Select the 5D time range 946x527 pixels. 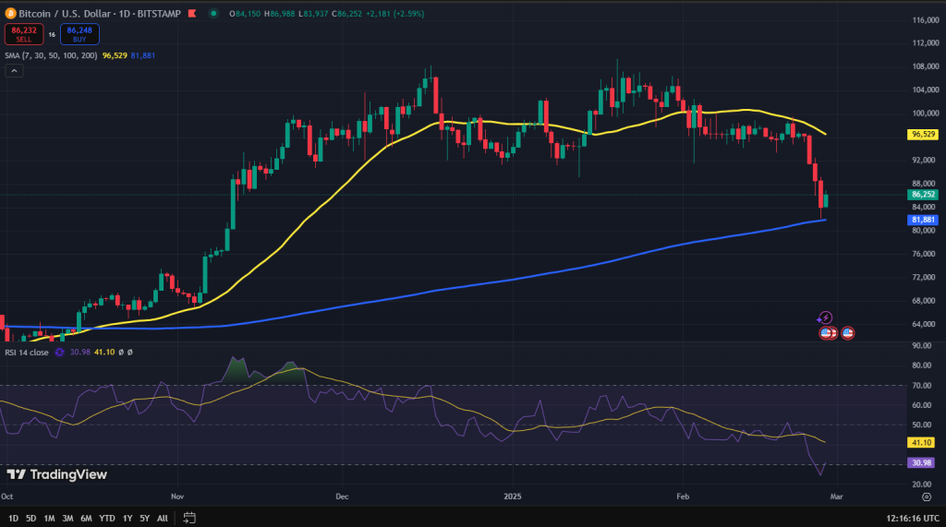click(x=30, y=518)
